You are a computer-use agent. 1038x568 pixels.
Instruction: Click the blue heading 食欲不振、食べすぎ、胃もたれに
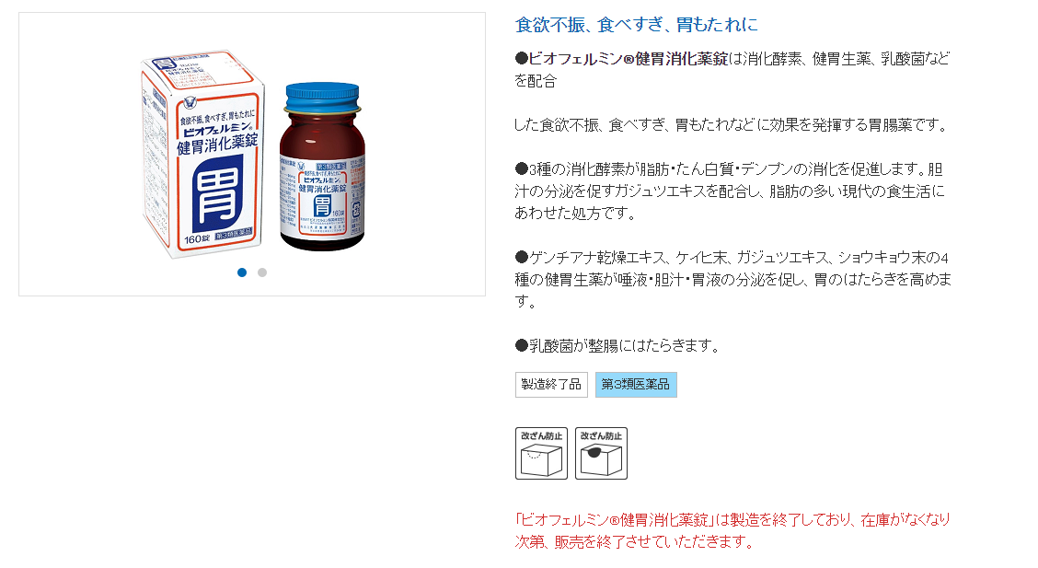tap(636, 25)
